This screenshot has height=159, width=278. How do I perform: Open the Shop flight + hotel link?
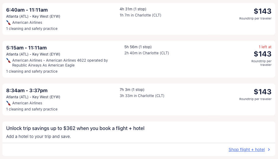point(247,150)
